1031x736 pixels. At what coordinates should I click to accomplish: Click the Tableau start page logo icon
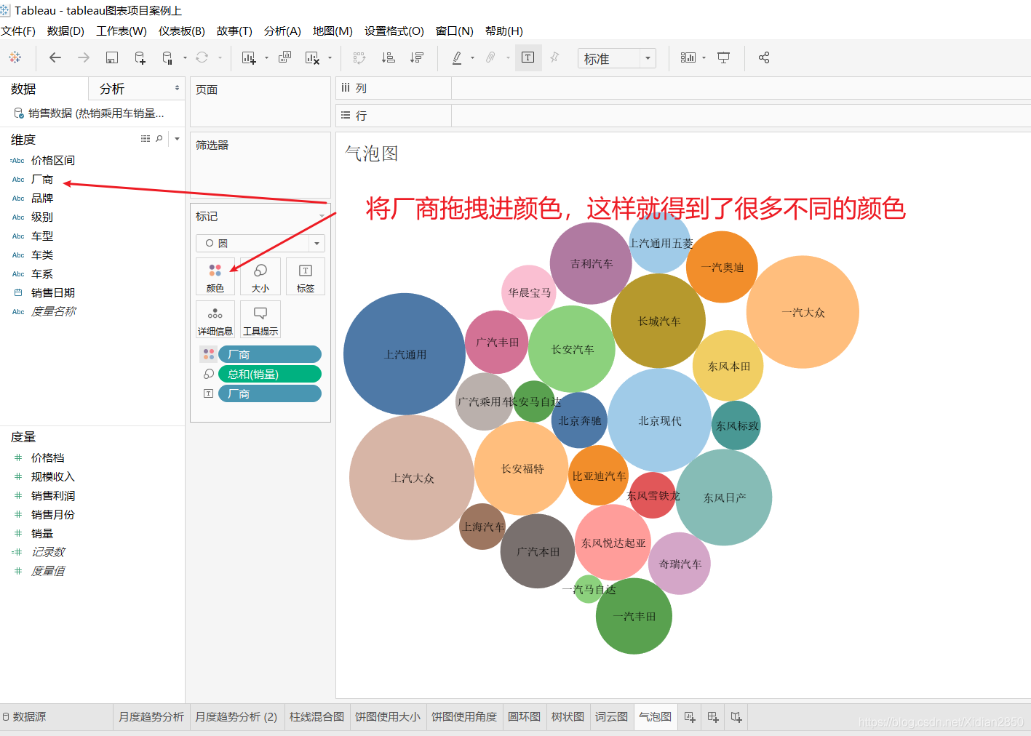point(15,57)
